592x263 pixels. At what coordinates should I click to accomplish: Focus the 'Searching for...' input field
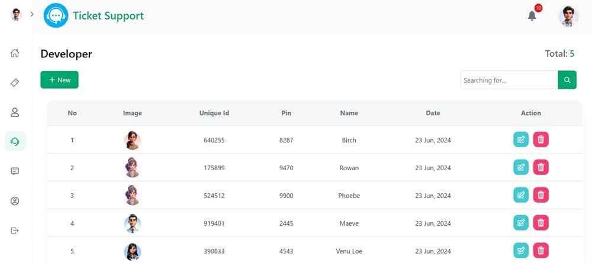coord(509,80)
